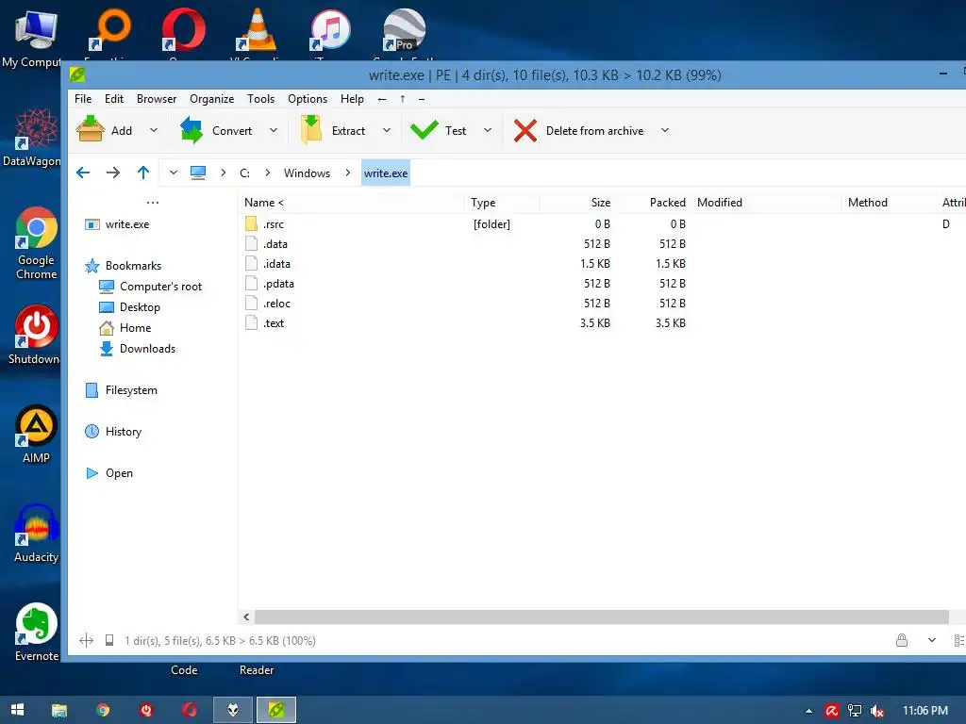Click the Bookmarks star icon
Screen dimensions: 966x724
click(92, 266)
